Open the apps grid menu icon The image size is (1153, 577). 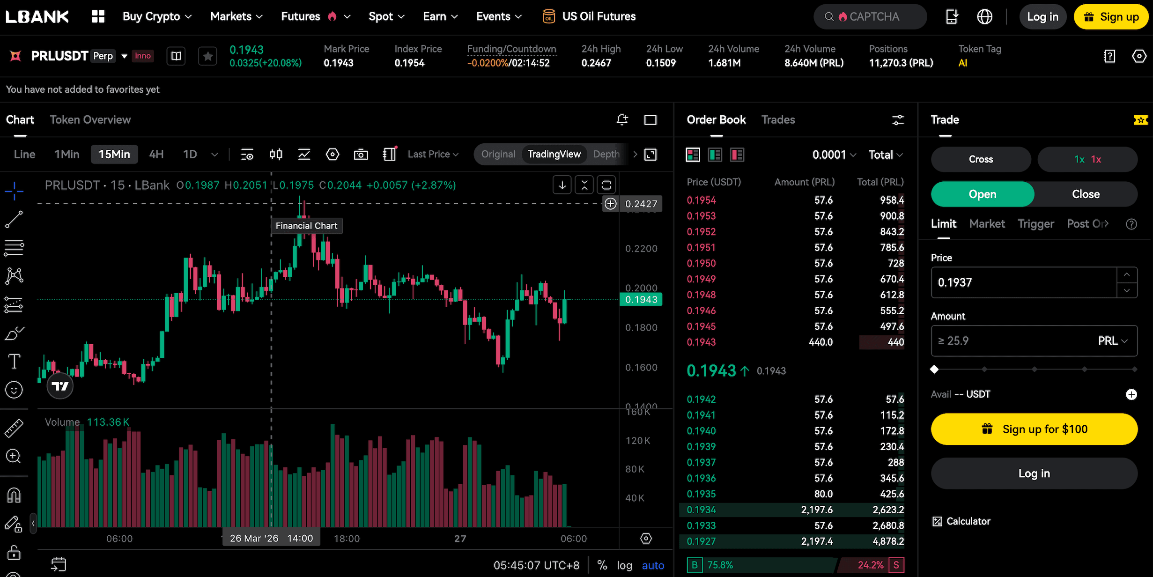coord(98,16)
